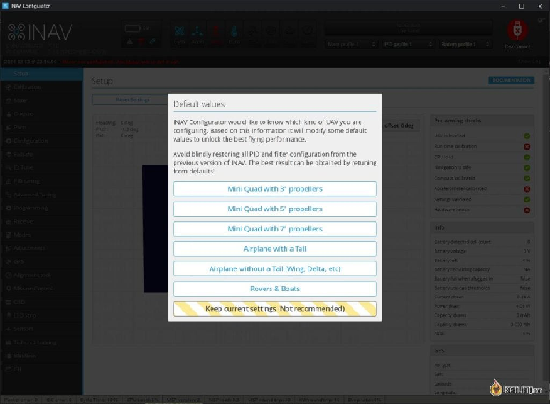Click green check for Settings validated

[527, 200]
